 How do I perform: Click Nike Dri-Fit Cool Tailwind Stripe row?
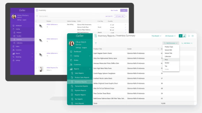[x=143, y=88]
